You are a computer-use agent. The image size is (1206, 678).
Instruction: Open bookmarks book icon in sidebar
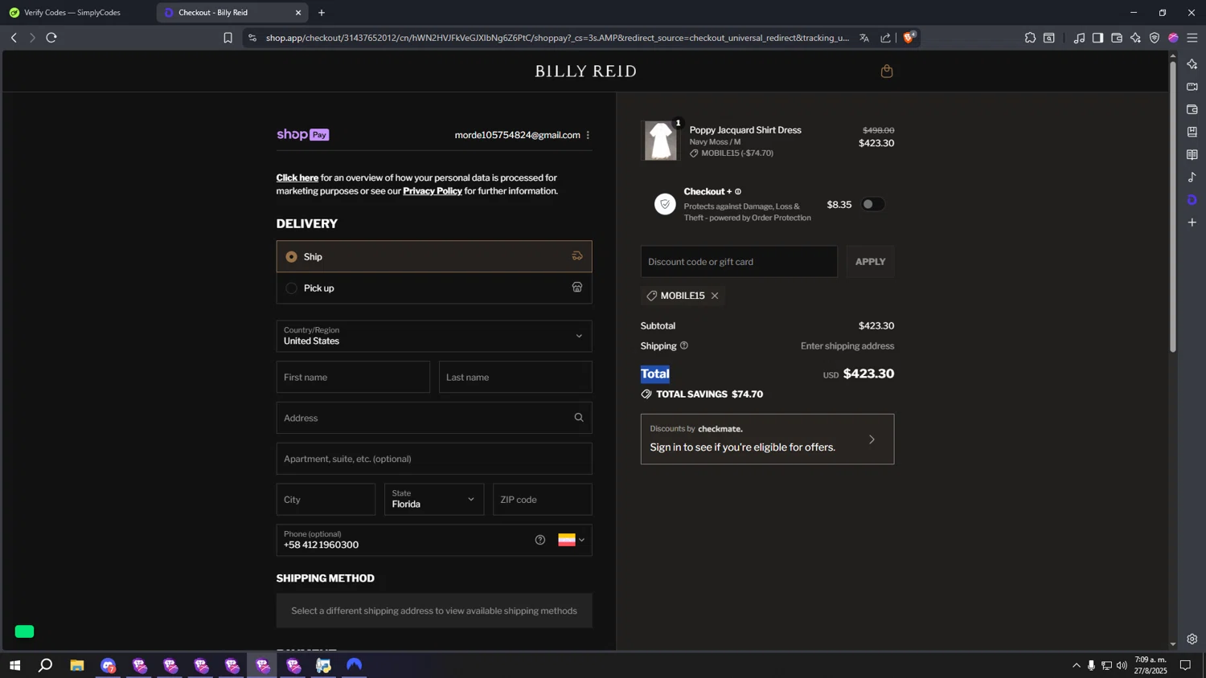[1192, 132]
